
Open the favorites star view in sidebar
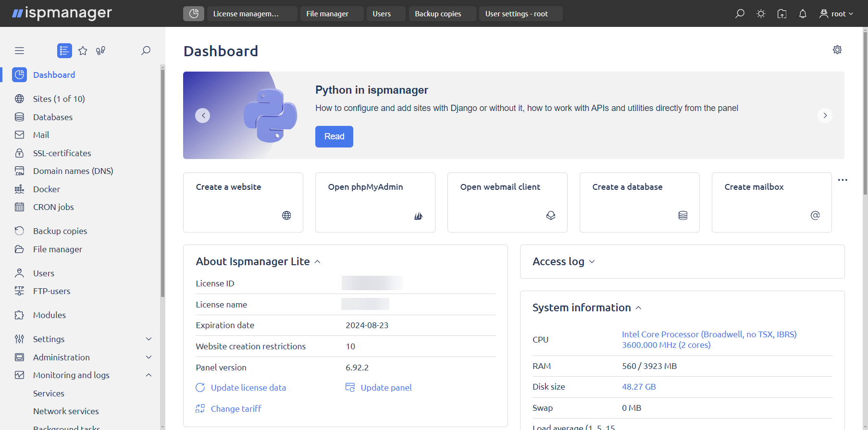click(x=83, y=50)
